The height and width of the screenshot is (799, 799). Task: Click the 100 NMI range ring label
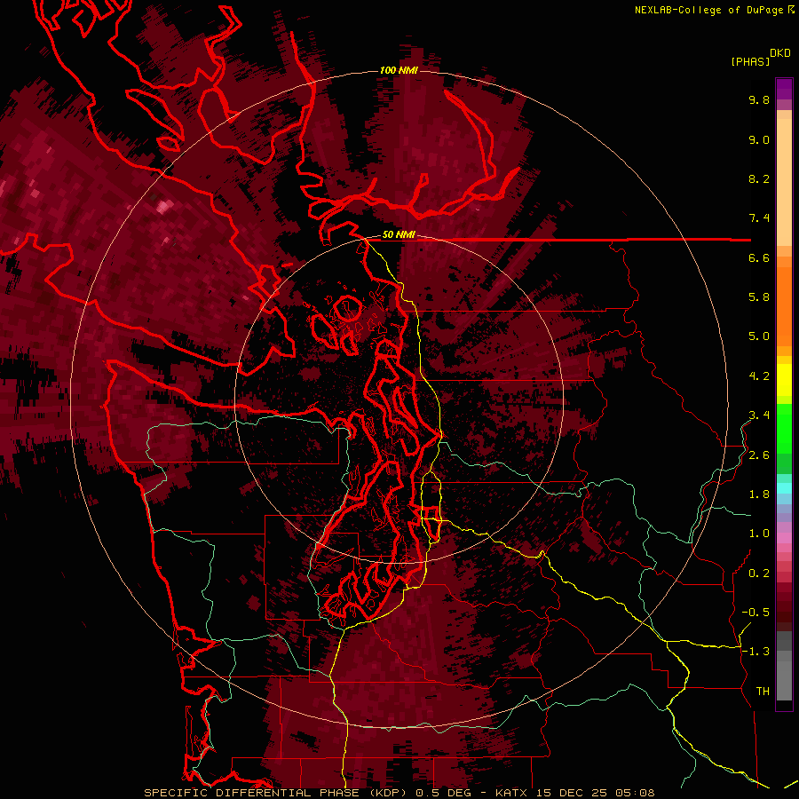click(x=399, y=70)
